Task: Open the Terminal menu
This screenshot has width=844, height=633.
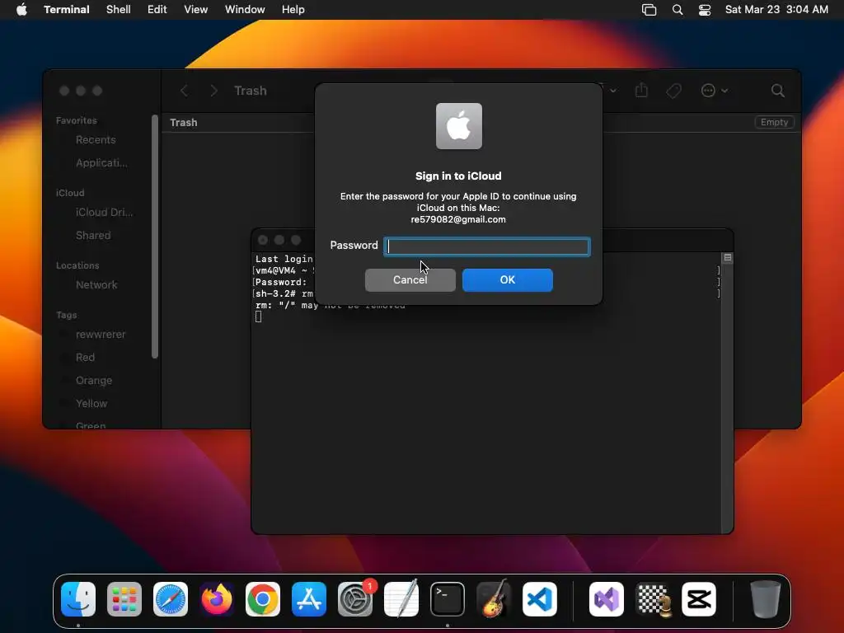Action: click(67, 10)
